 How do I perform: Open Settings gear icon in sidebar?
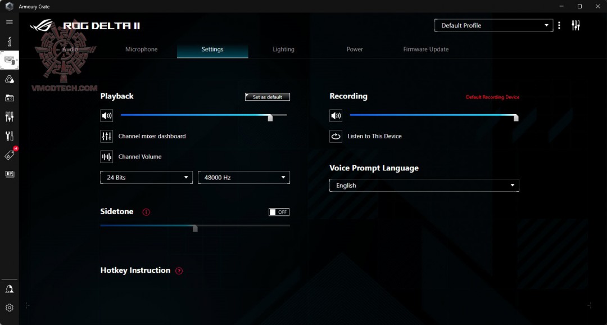click(10, 308)
